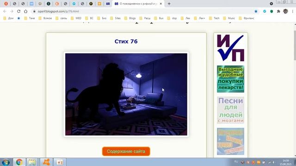Open the 'Выгодные и удобные покупки лекарств' banner
The width and height of the screenshot is (296, 166).
pyautogui.click(x=230, y=79)
